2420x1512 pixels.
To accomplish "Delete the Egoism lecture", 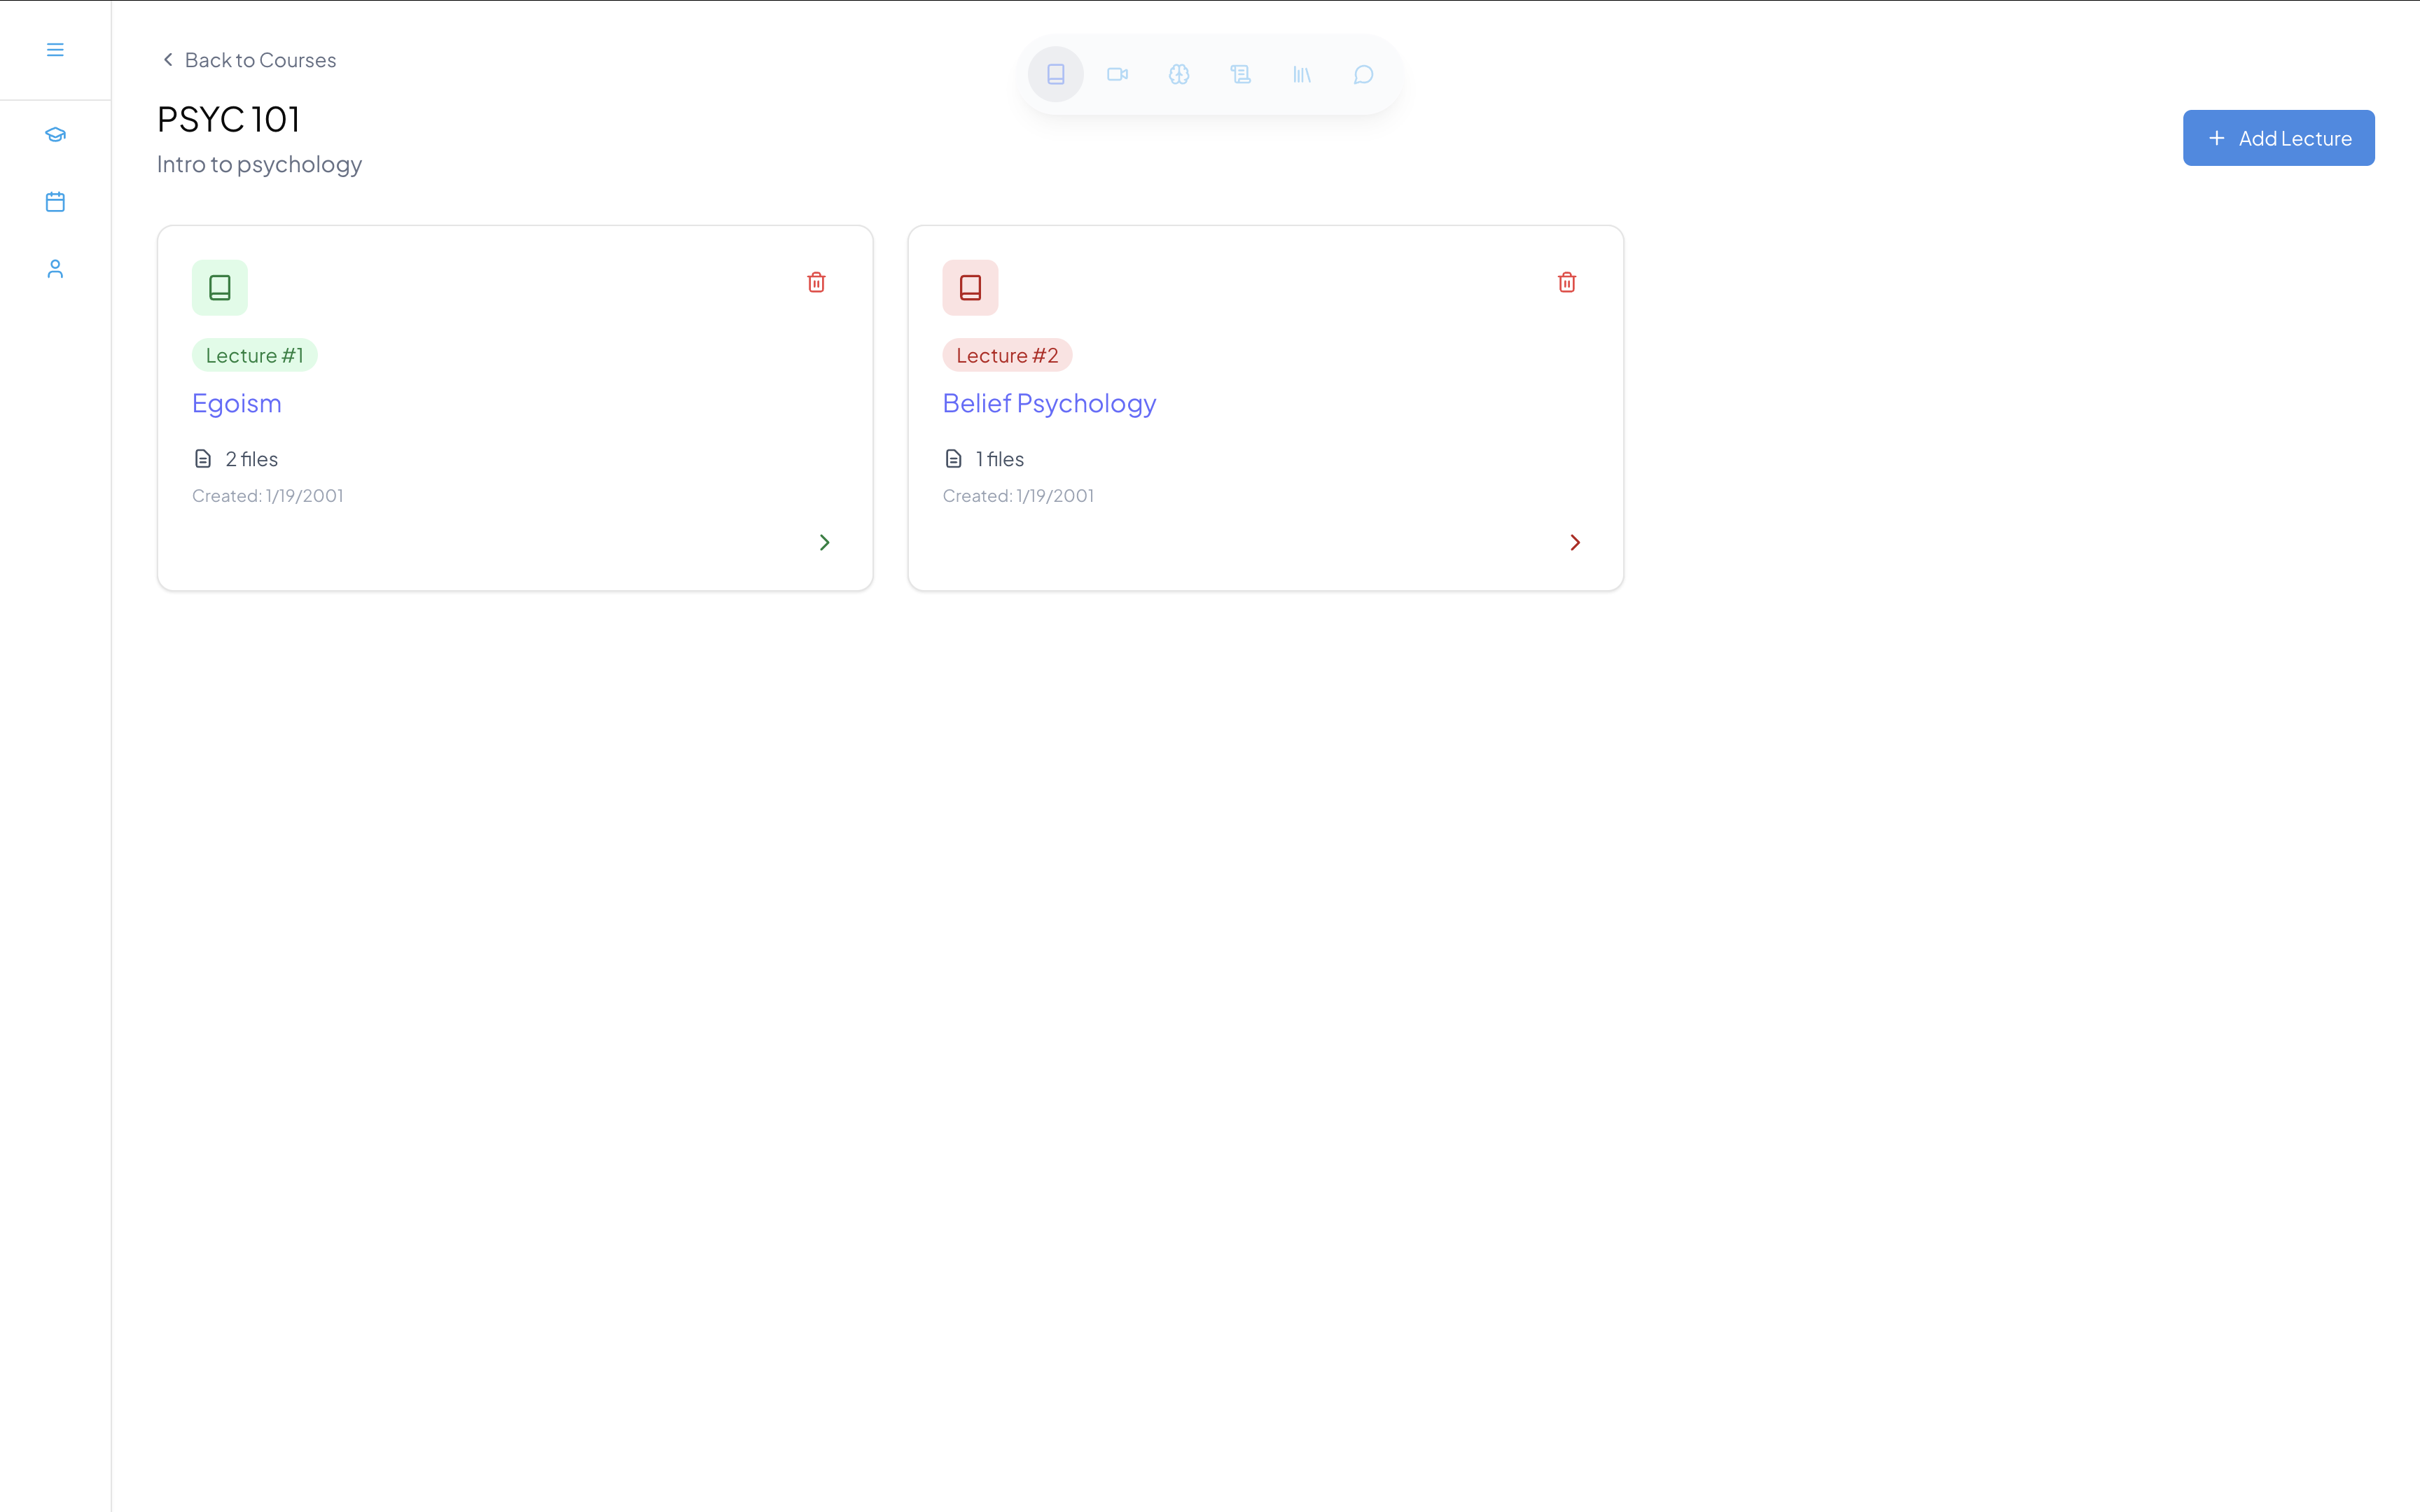I will coord(816,283).
